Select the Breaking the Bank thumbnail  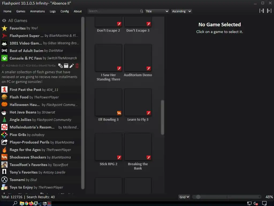click(x=138, y=147)
